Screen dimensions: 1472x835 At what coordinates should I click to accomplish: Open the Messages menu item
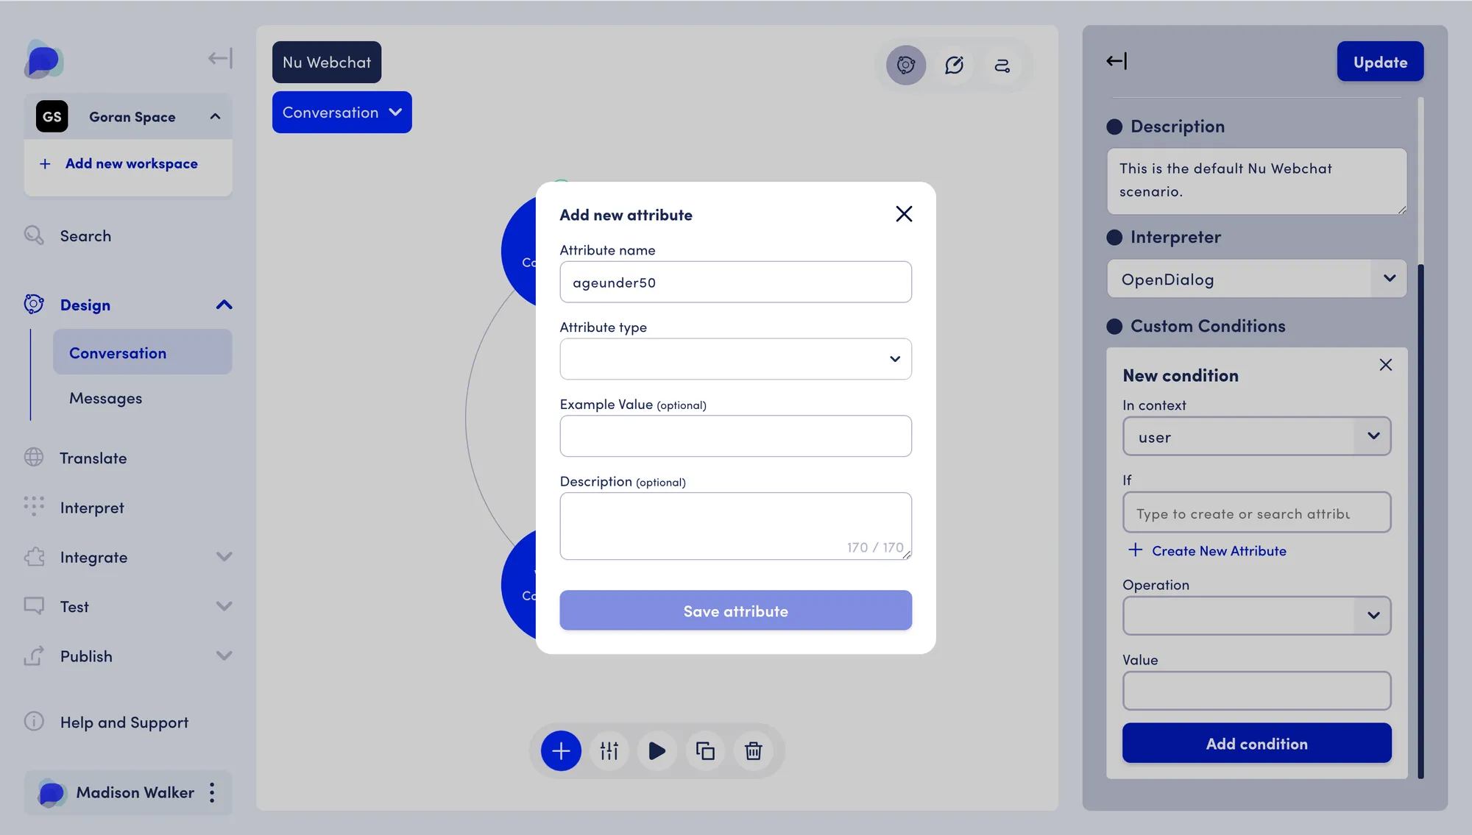pos(105,398)
